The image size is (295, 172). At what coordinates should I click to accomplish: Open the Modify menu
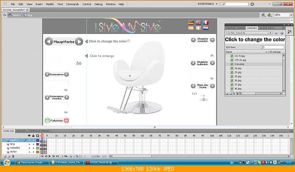click(50, 4)
